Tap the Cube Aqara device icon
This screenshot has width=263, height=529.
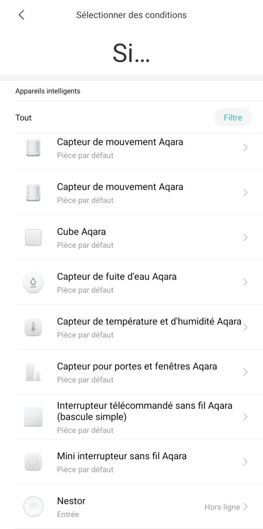34,238
